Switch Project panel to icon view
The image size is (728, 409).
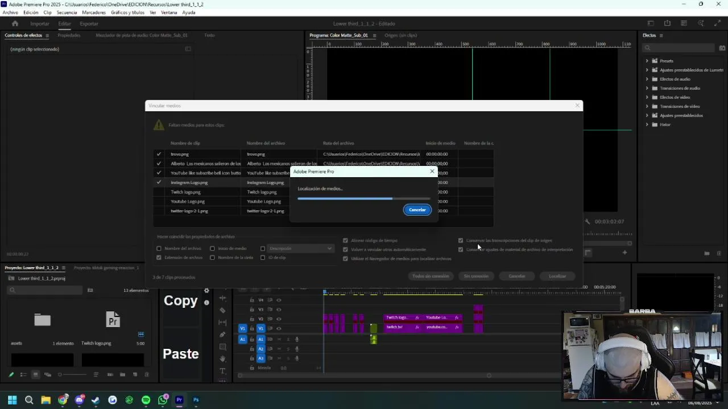[x=35, y=374]
